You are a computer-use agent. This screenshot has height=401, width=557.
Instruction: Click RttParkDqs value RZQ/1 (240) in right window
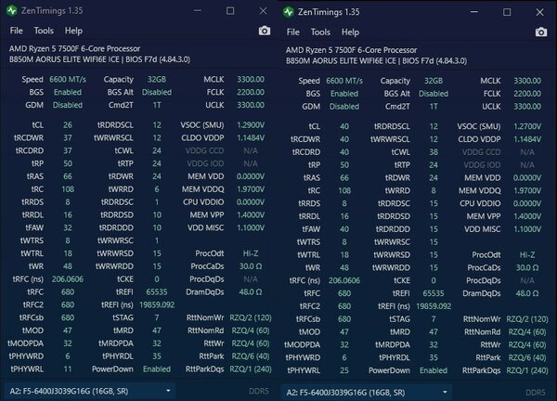(x=527, y=370)
